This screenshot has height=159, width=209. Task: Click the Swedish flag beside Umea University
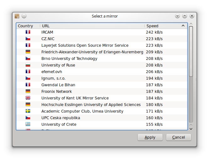tap(28, 111)
